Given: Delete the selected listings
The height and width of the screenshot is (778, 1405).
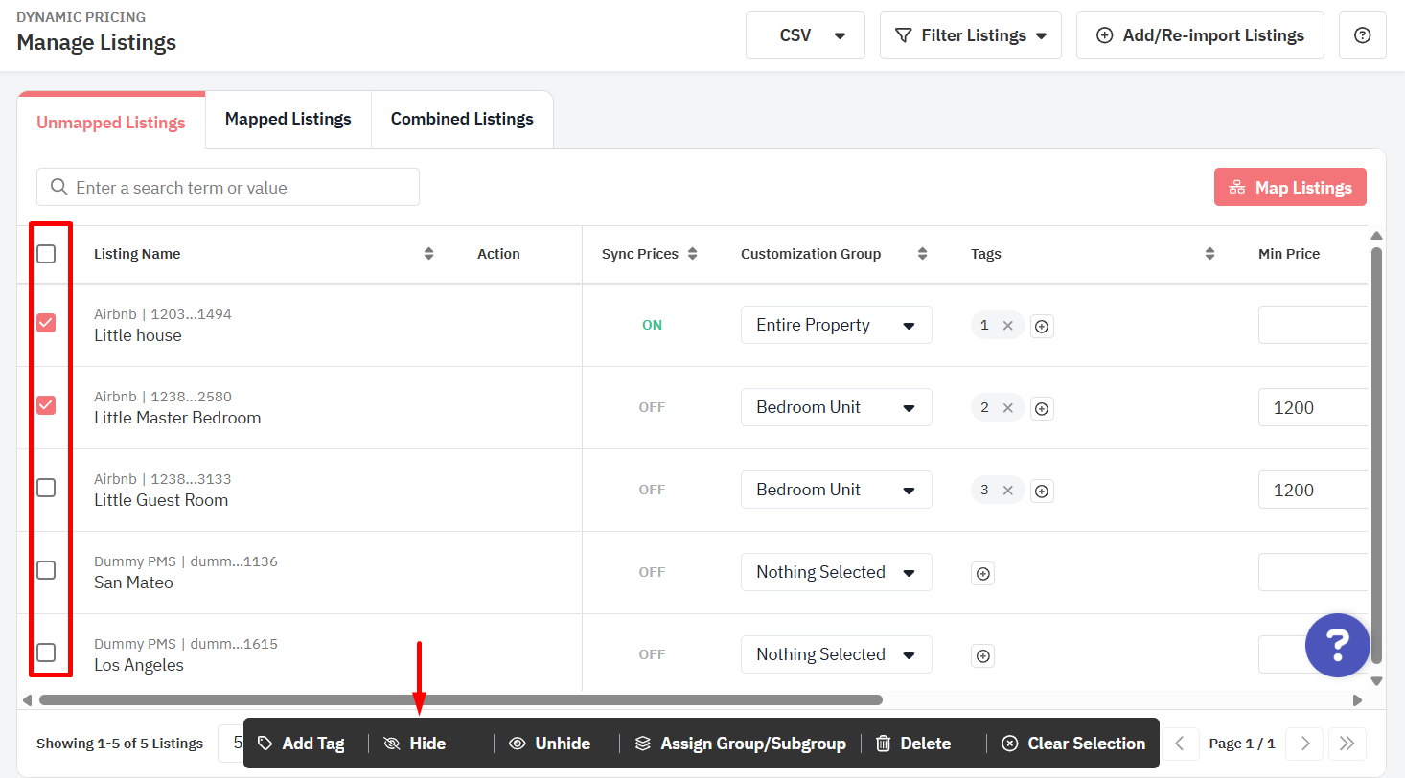Looking at the screenshot, I should (913, 744).
